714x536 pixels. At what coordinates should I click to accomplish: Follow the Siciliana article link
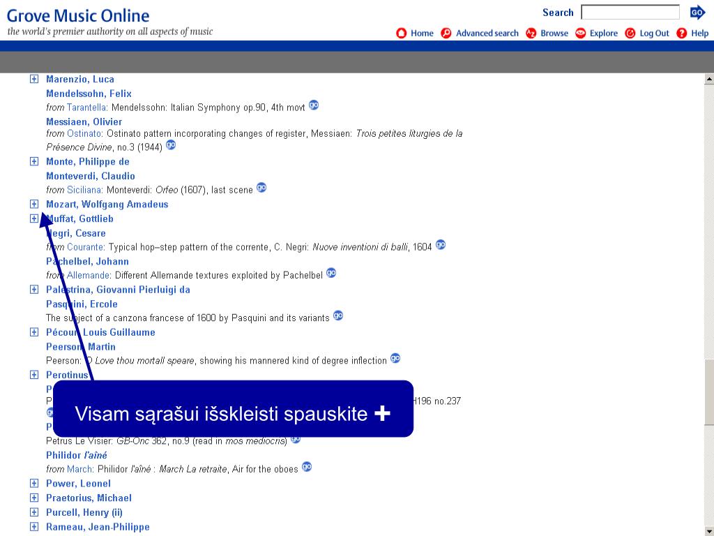(x=84, y=190)
